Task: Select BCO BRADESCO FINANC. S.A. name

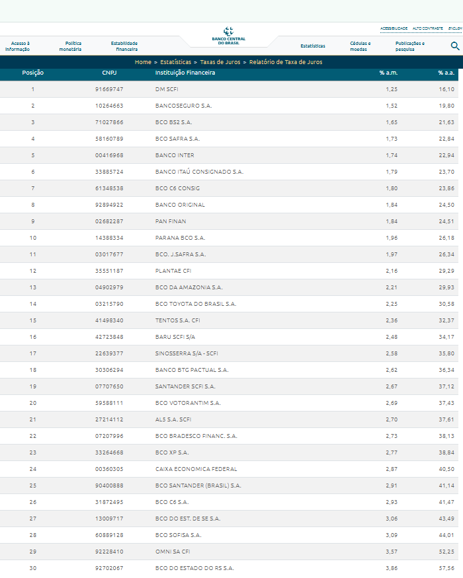Action: tap(196, 436)
